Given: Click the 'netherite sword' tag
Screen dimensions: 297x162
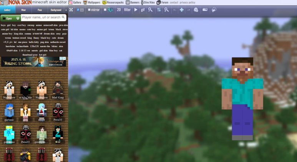Looking at the screenshot, I should click(58, 42).
